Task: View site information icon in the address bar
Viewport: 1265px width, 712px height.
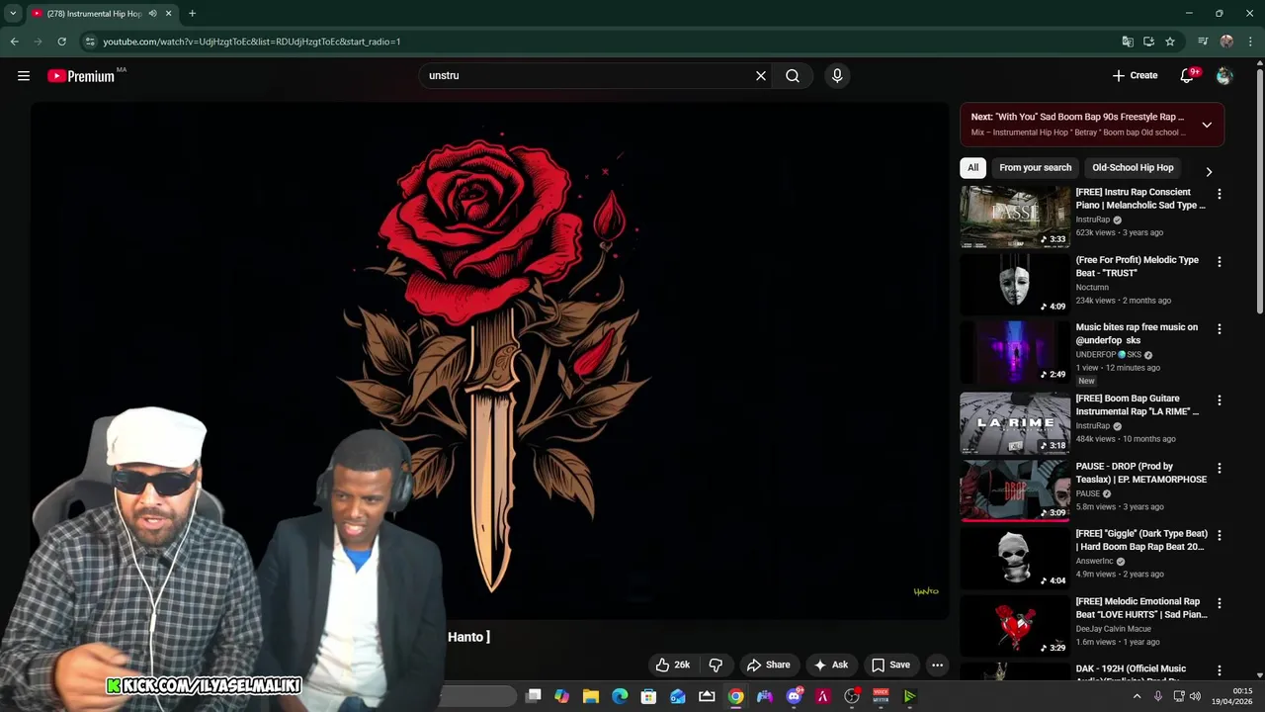Action: [x=90, y=42]
